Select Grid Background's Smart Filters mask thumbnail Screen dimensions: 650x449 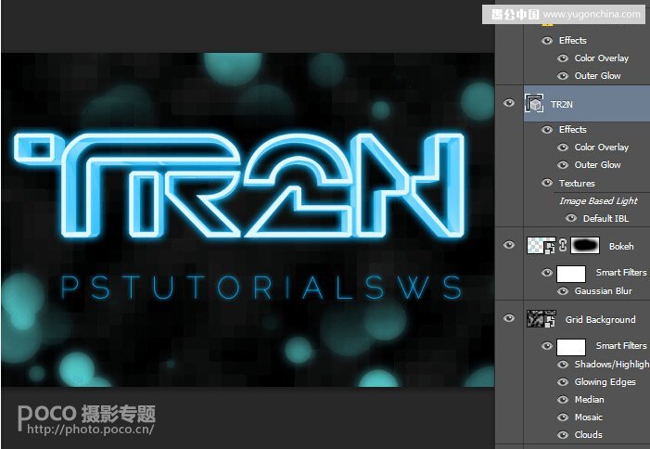(x=571, y=347)
